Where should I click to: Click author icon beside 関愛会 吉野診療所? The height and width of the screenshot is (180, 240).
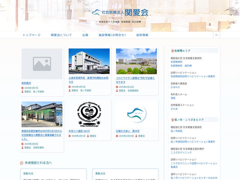22,148
